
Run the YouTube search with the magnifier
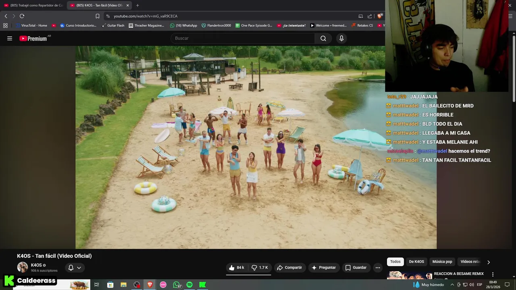pyautogui.click(x=323, y=38)
